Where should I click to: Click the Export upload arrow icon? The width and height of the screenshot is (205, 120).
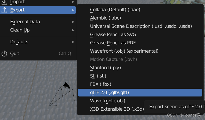[x=4, y=10]
